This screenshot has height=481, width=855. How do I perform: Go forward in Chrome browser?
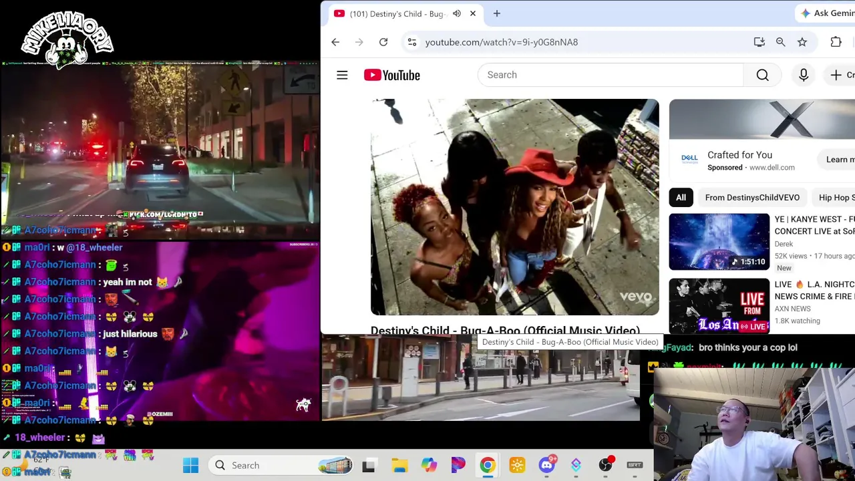coord(359,42)
